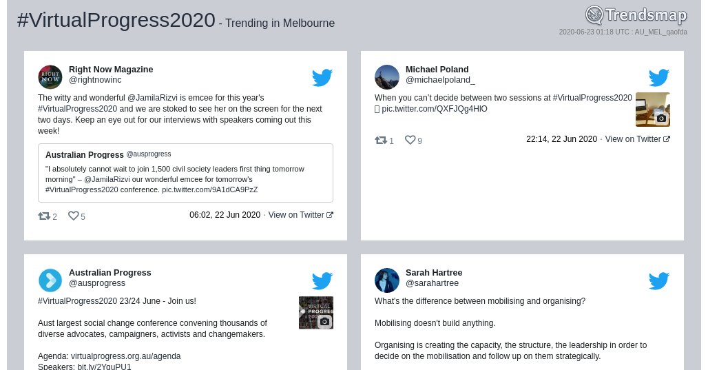Screen dimensions: 708x370
Task: View Michael Poland tweet on Twitter
Action: point(638,139)
